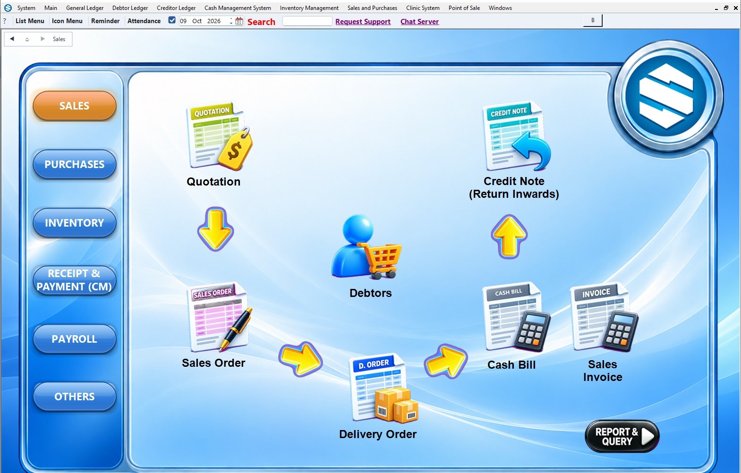
Task: Open the General Ledger menu
Action: coord(85,8)
